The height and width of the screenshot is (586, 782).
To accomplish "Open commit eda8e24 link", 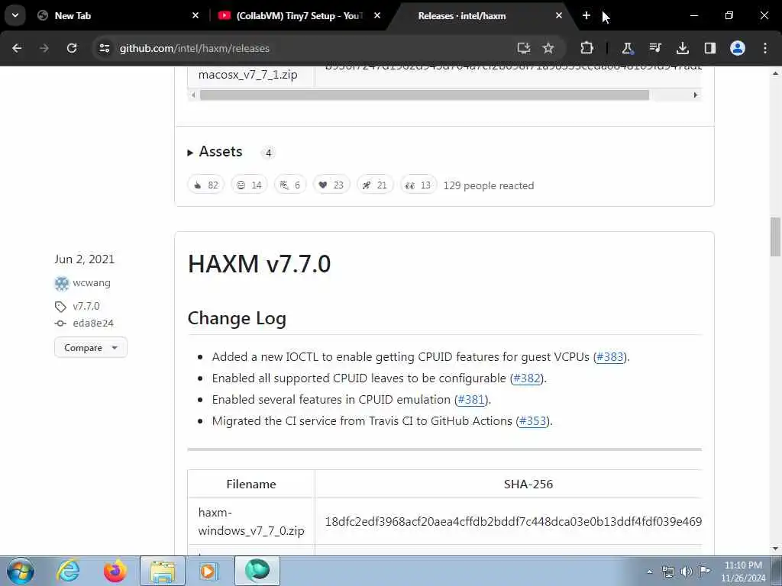I will click(93, 323).
